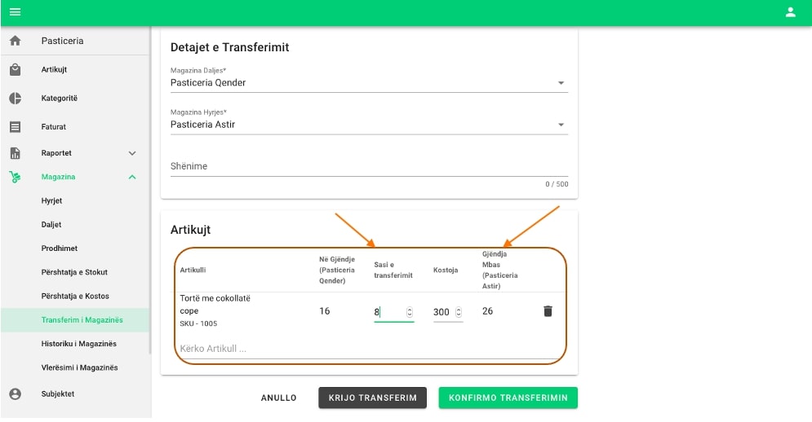The width and height of the screenshot is (812, 422).
Task: Click the Faturat receipt icon
Action: point(15,127)
